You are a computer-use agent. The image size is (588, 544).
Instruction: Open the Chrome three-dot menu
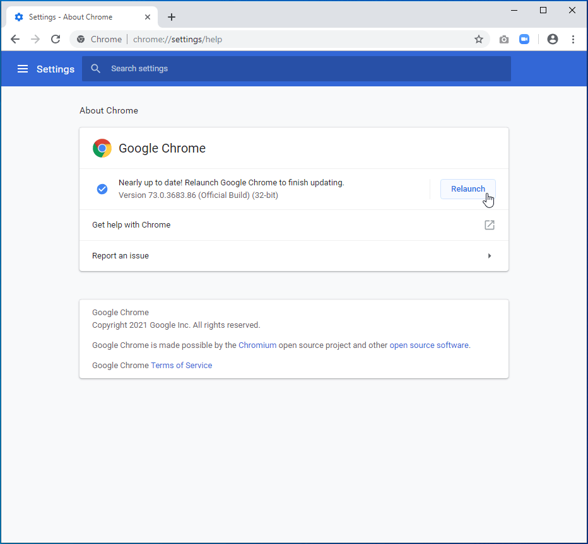click(x=573, y=39)
